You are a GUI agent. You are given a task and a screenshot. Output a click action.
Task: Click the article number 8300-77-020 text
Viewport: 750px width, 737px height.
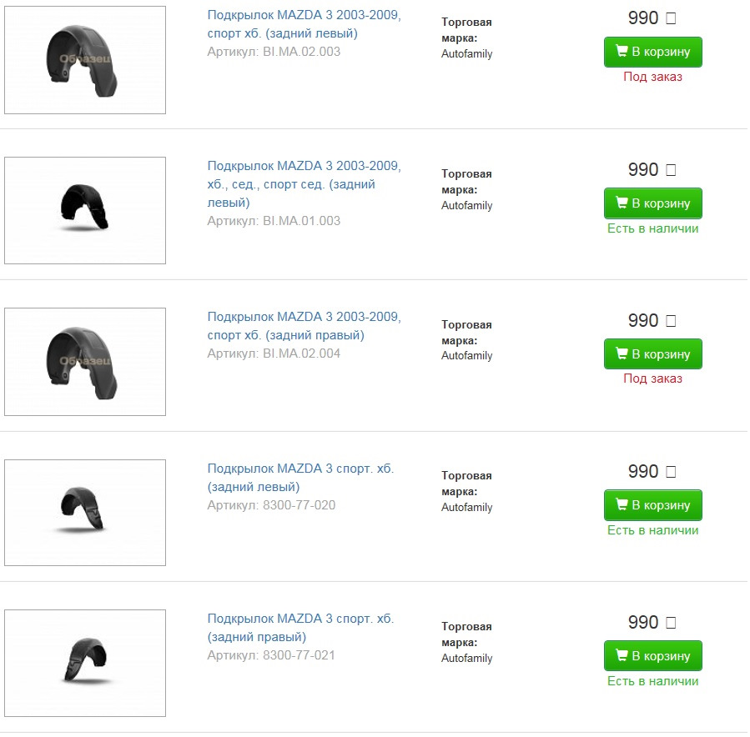tap(299, 504)
